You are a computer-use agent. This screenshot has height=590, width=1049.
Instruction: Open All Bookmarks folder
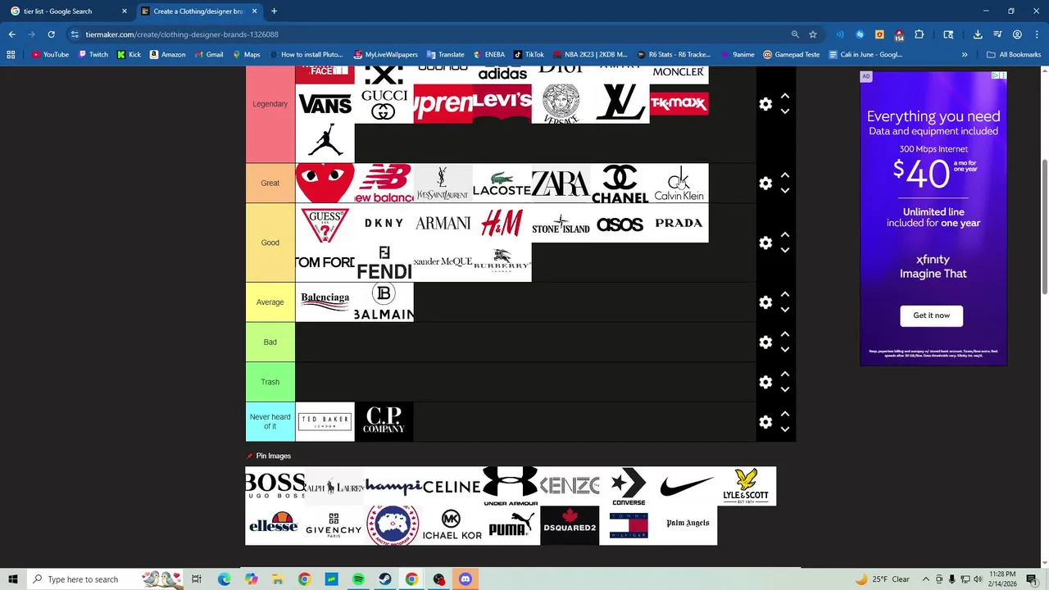pos(1014,55)
